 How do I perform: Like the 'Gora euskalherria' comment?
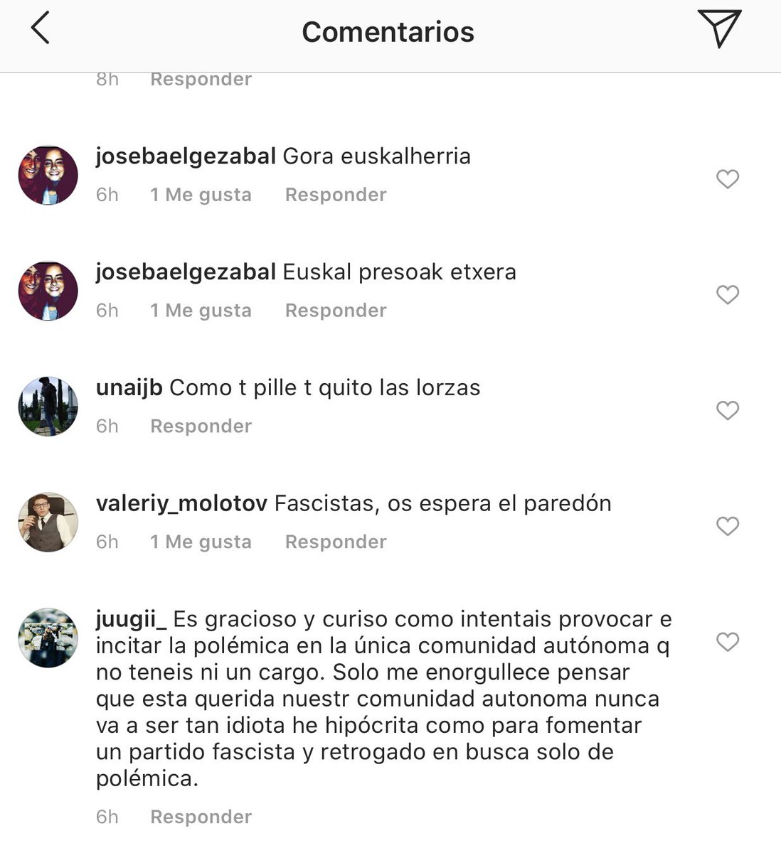[727, 178]
